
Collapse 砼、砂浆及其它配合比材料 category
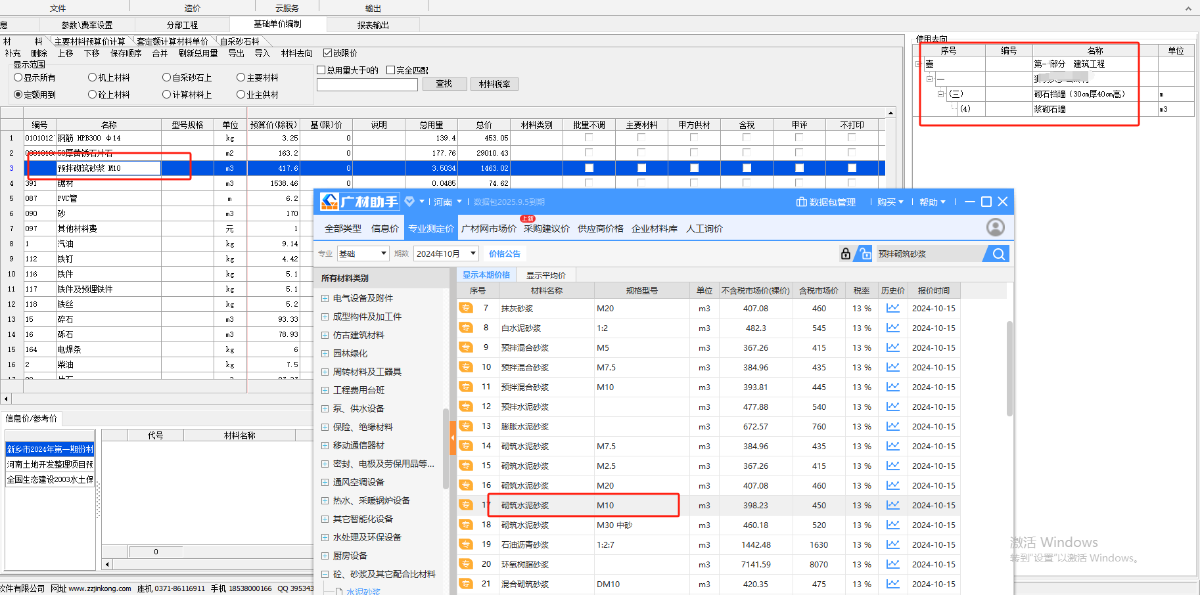[x=325, y=574]
